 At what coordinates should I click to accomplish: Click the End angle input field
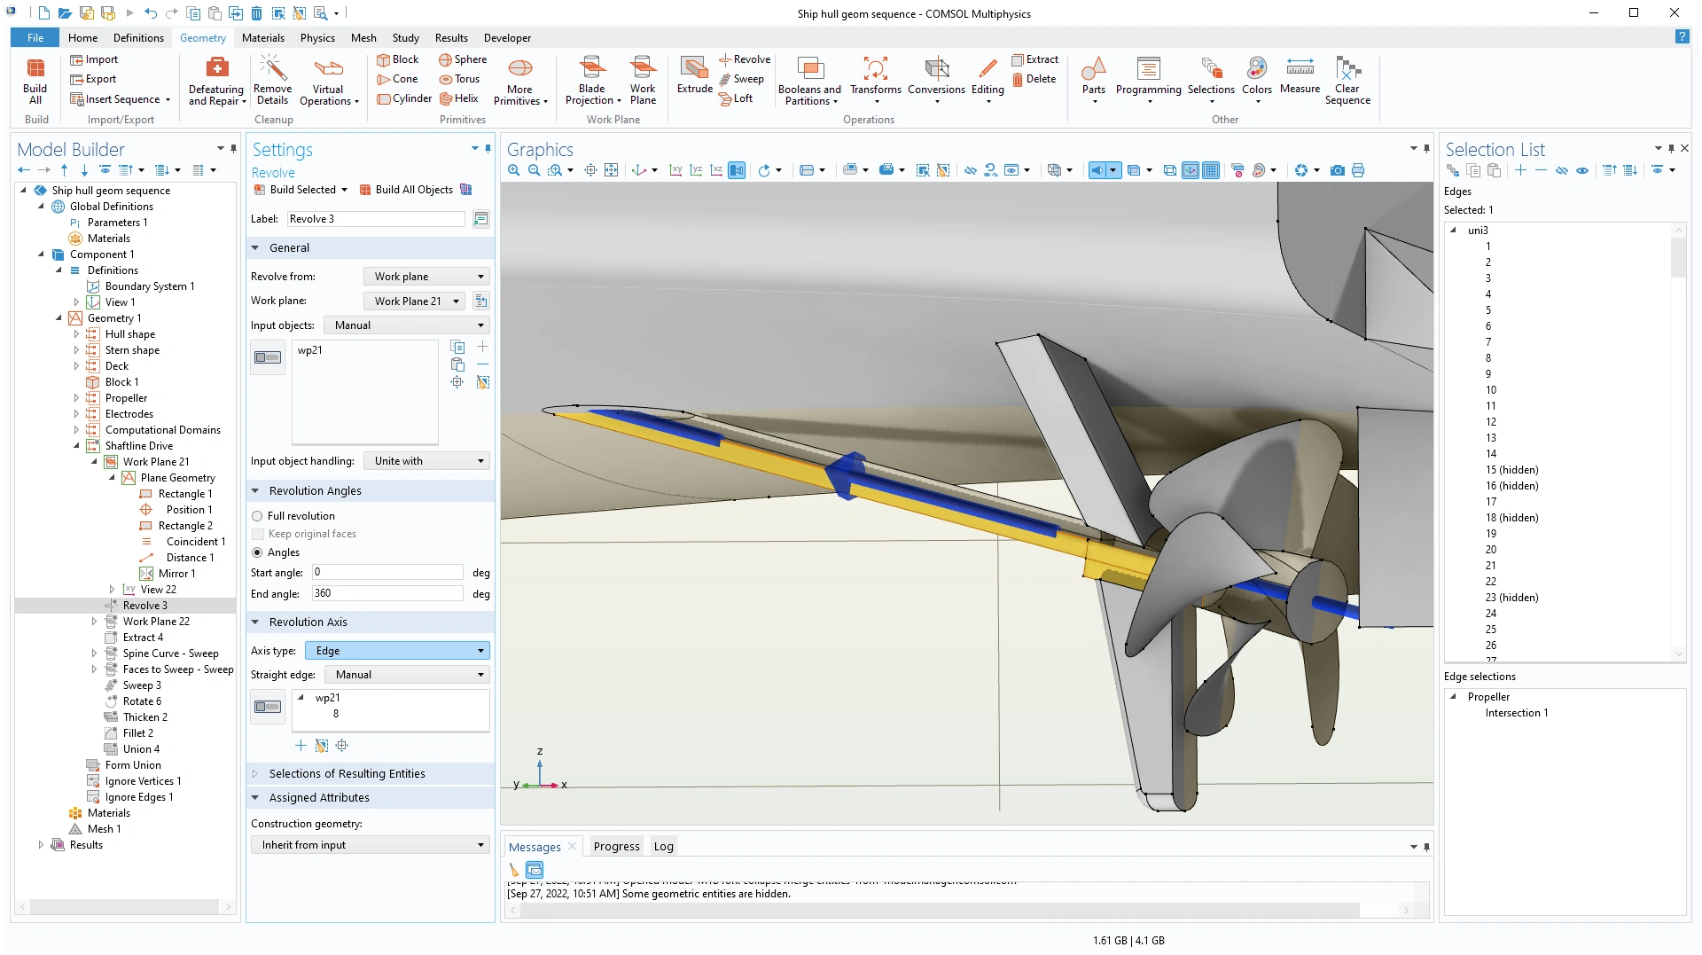coord(386,594)
